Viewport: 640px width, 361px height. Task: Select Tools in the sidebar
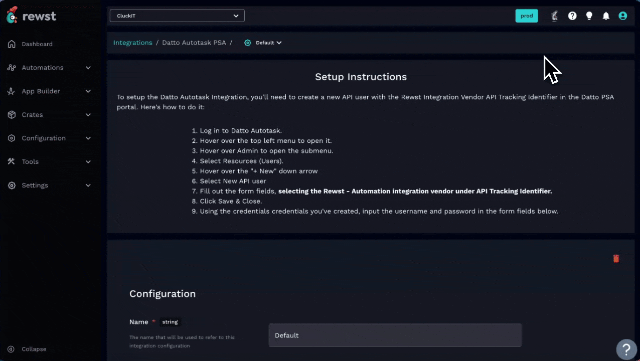pyautogui.click(x=30, y=161)
